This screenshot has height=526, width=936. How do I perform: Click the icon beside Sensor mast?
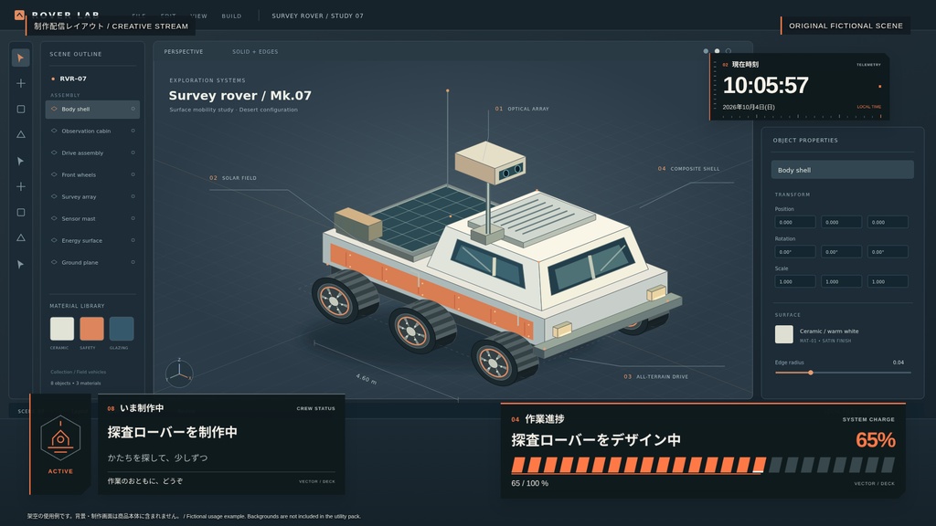54,218
